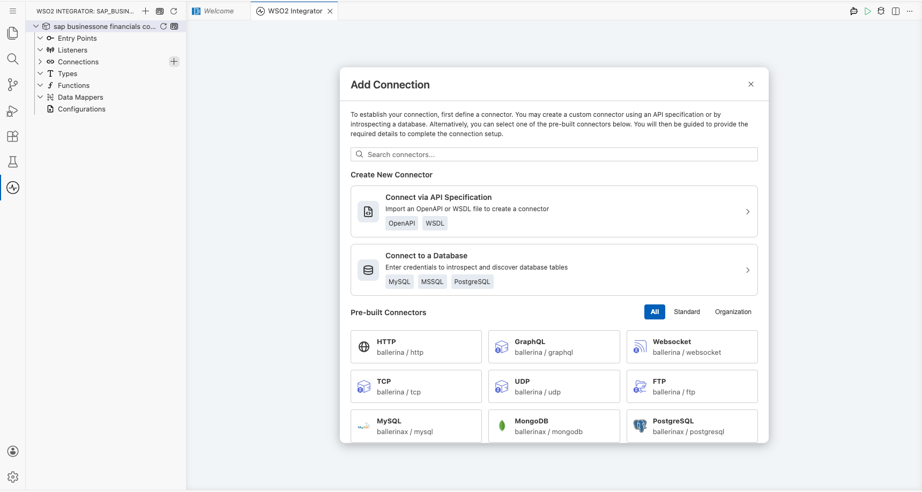Screen dimensions: 922x492
Task: Add a connection with Connections plus button
Action: pyautogui.click(x=174, y=62)
